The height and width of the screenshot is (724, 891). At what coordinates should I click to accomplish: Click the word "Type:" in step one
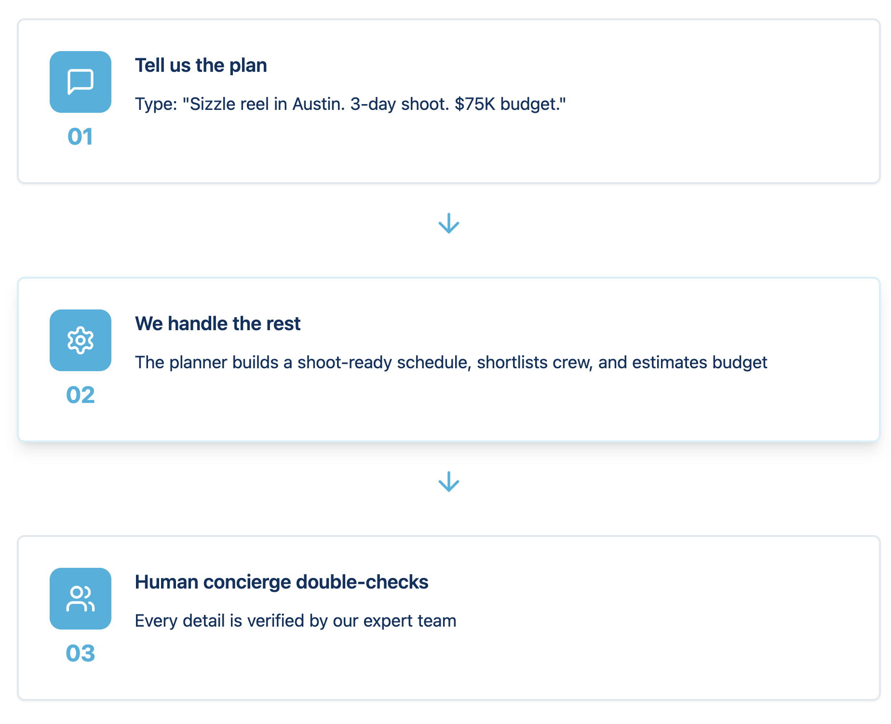(156, 104)
